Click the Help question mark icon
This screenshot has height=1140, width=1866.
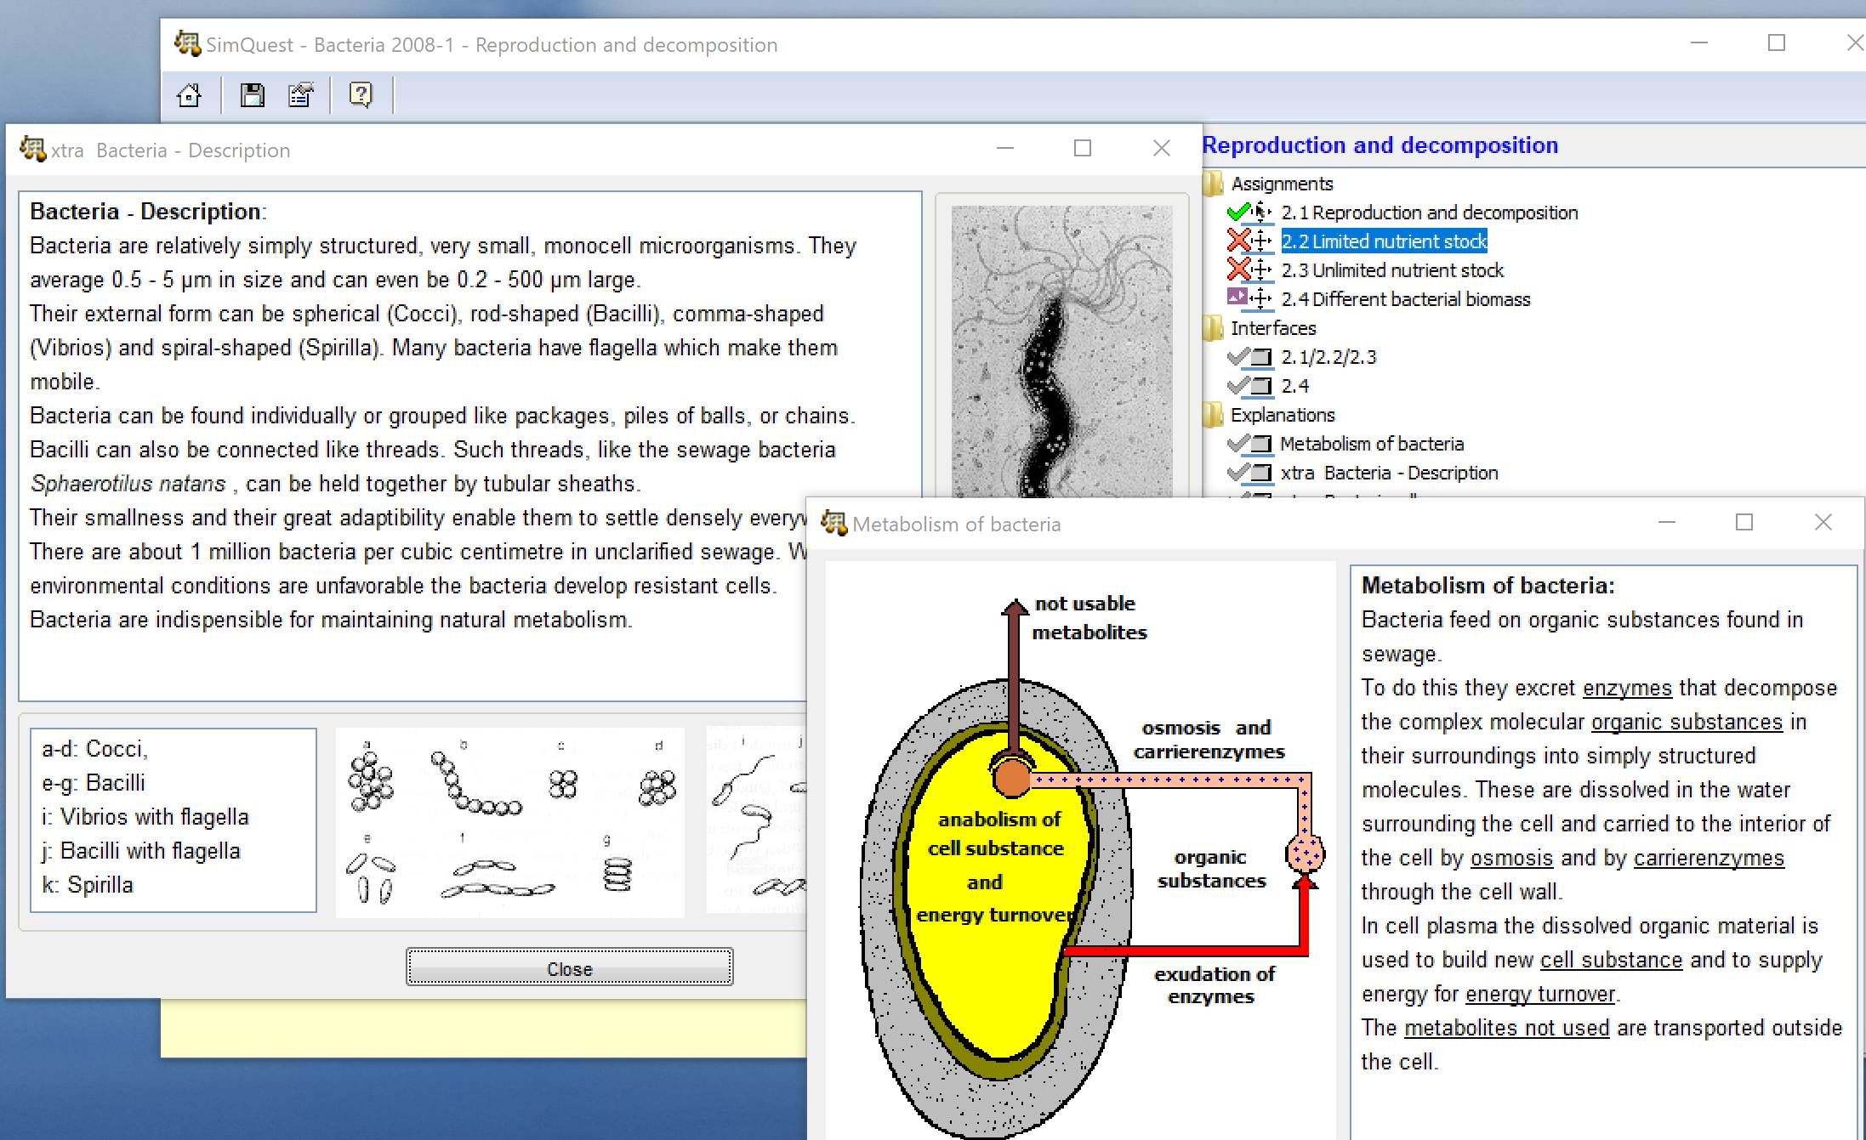point(361,94)
